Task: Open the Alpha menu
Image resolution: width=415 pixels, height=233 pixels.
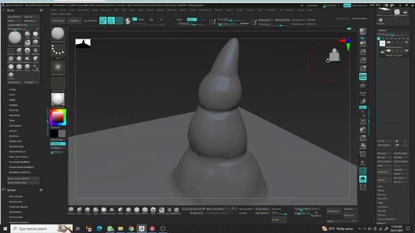Action: click(x=53, y=10)
